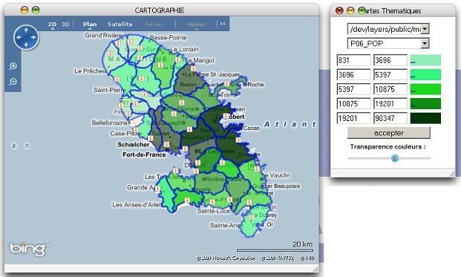Pan map down with compass arrow

tap(26, 45)
